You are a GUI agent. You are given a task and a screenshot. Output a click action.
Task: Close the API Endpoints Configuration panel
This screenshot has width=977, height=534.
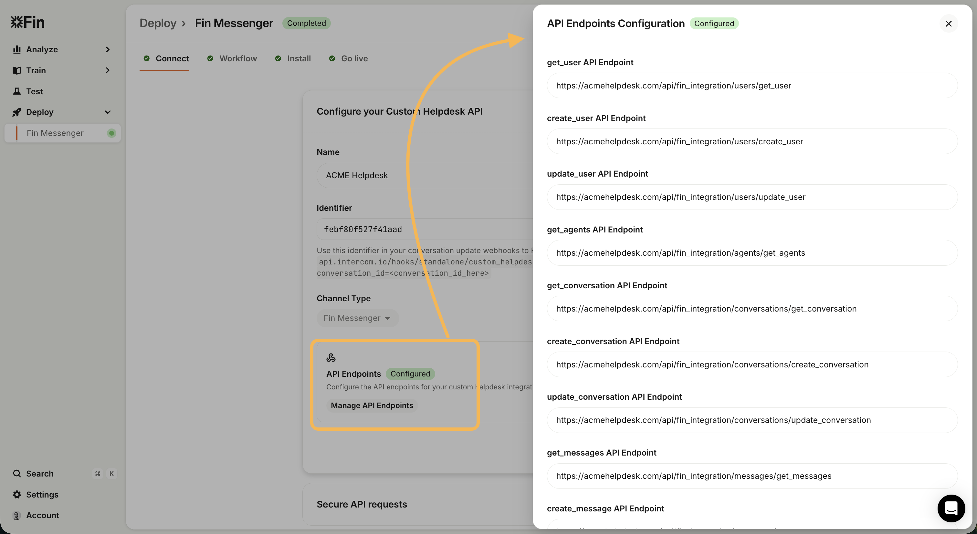pyautogui.click(x=949, y=24)
